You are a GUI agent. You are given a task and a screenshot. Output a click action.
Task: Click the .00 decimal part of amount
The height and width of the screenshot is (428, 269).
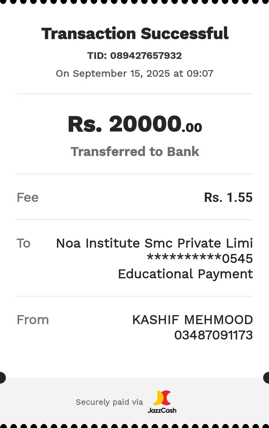click(192, 128)
